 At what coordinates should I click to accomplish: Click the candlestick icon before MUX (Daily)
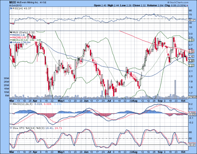11,32
